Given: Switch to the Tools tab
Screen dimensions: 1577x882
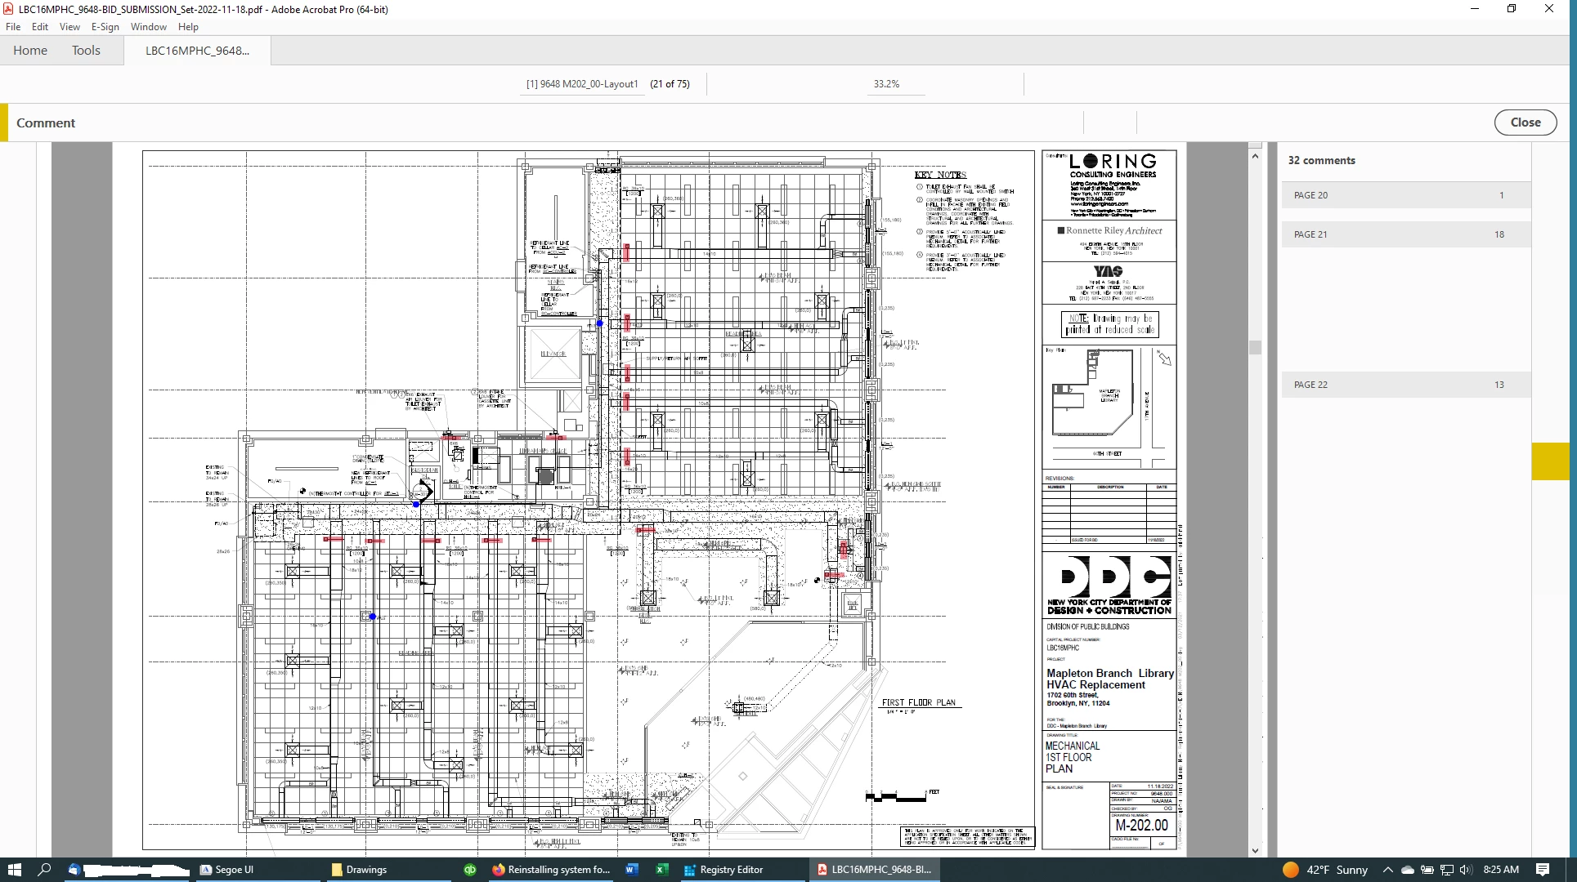Looking at the screenshot, I should coord(86,51).
